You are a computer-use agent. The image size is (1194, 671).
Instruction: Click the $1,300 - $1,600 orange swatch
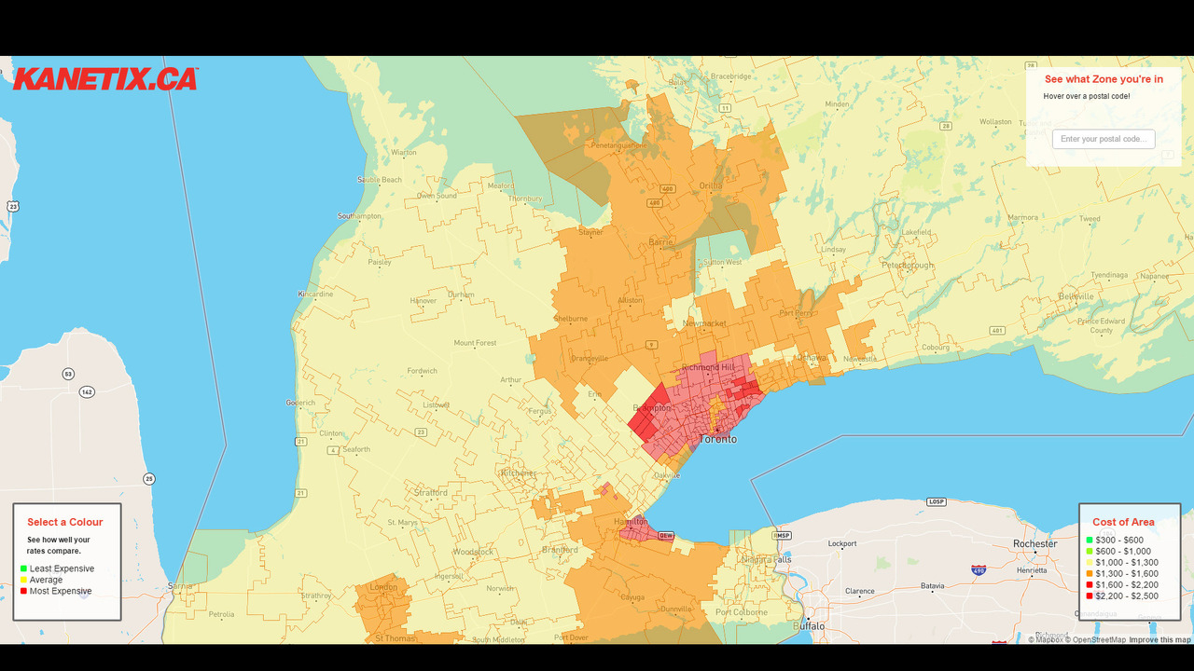coord(1090,573)
